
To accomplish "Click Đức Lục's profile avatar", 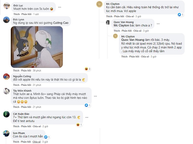I will click(x=7, y=6).
